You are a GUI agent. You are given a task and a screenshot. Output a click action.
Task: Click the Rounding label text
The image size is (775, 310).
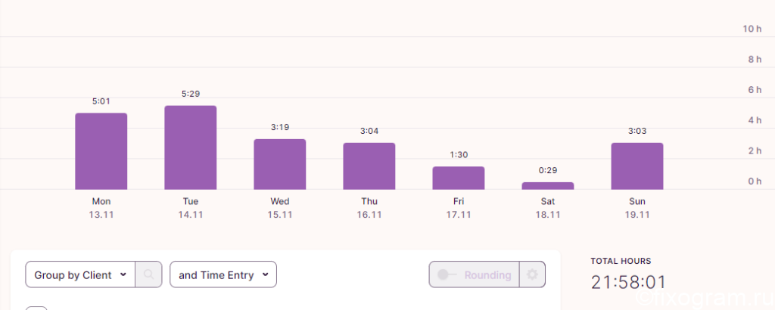pyautogui.click(x=487, y=275)
